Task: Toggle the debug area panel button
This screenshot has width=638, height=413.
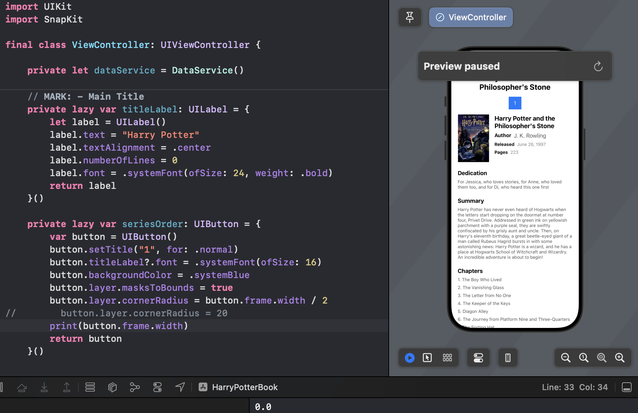Action: (x=627, y=387)
